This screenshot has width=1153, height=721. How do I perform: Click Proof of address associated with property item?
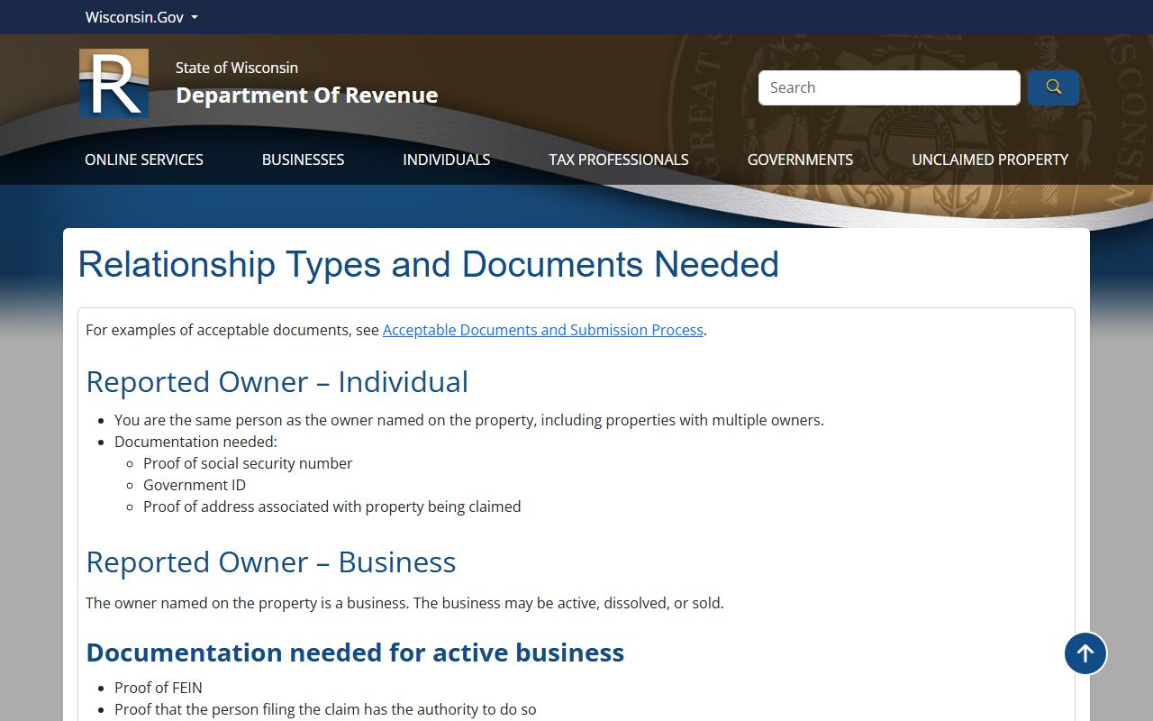[332, 507]
